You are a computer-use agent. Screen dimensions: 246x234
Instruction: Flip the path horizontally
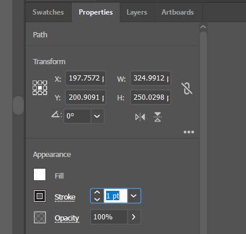coord(140,117)
